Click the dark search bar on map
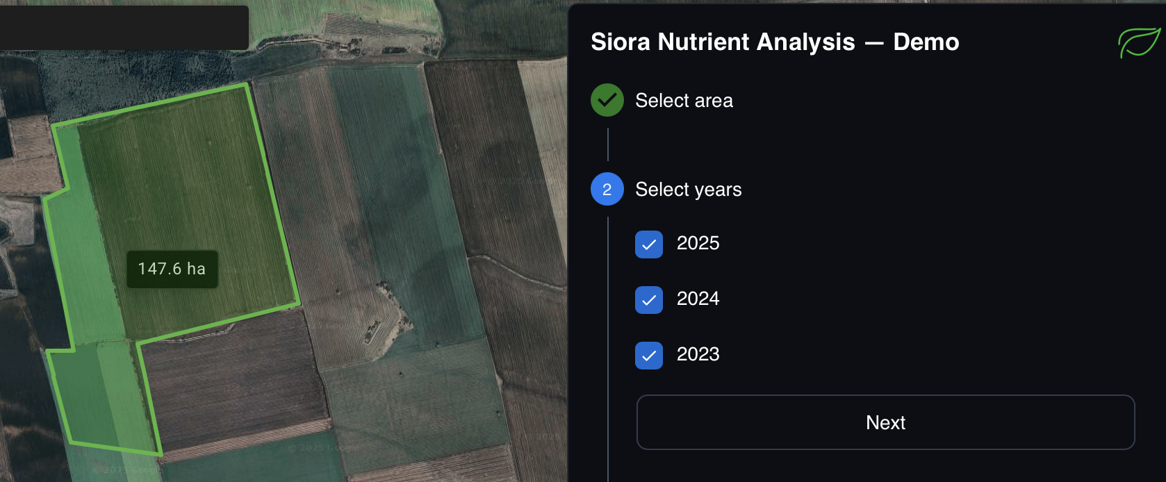 coord(124,28)
